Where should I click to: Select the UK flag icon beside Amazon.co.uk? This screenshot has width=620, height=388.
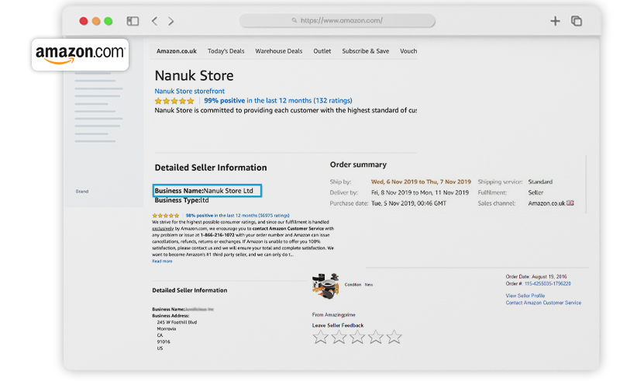[570, 203]
